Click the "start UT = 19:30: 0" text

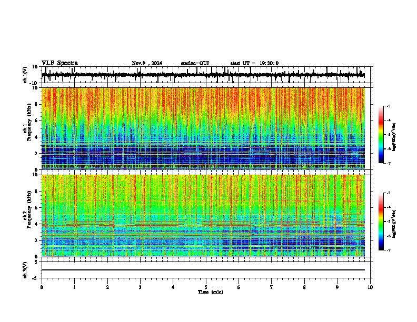click(x=254, y=63)
